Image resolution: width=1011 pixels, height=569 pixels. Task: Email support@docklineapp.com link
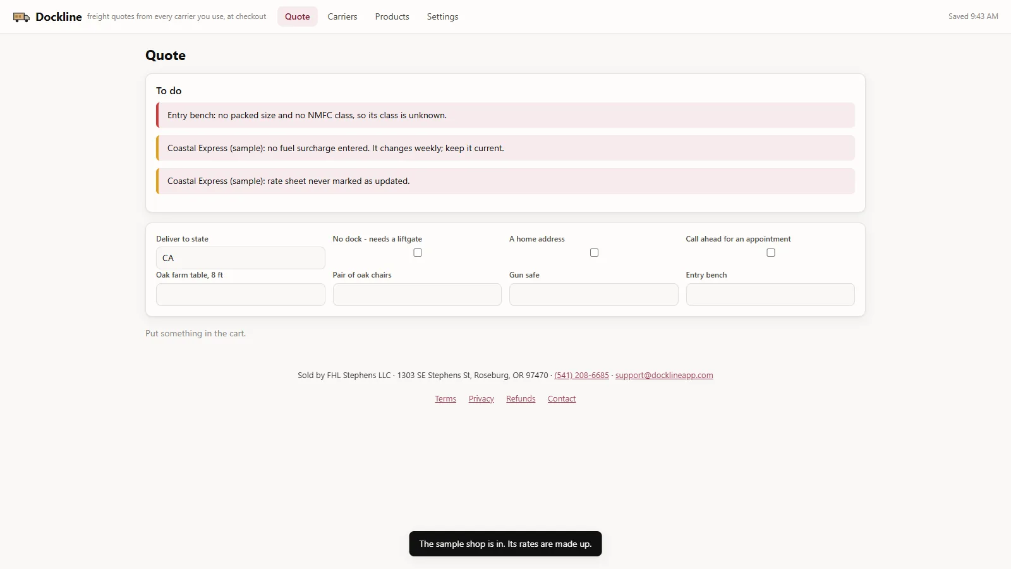coord(664,376)
